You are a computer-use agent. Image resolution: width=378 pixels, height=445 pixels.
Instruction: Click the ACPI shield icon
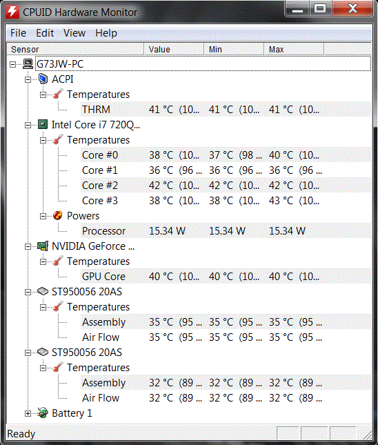pos(43,79)
